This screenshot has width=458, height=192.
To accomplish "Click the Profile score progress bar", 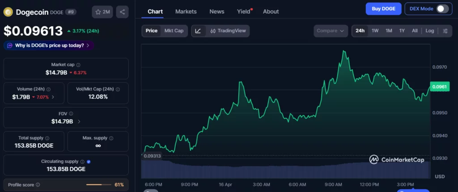I will pos(98,185).
